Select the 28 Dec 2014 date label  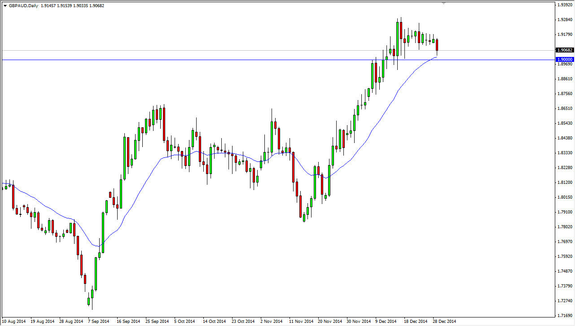[x=444, y=322]
